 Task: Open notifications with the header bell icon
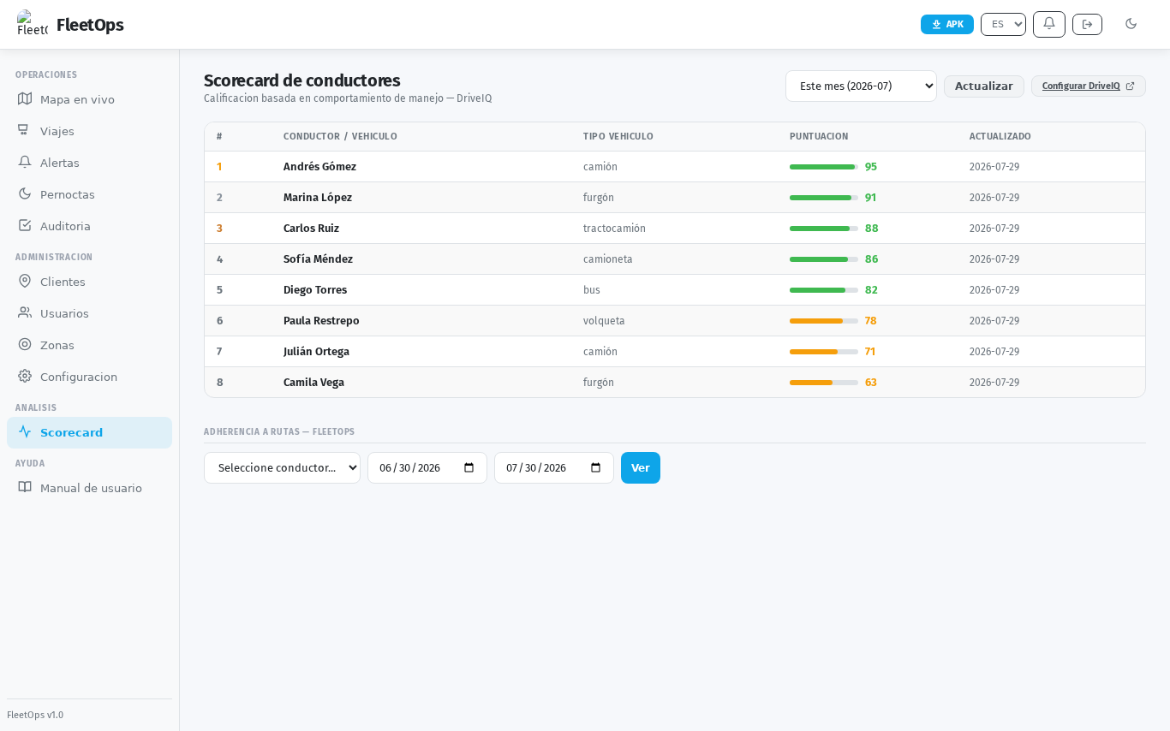tap(1049, 24)
